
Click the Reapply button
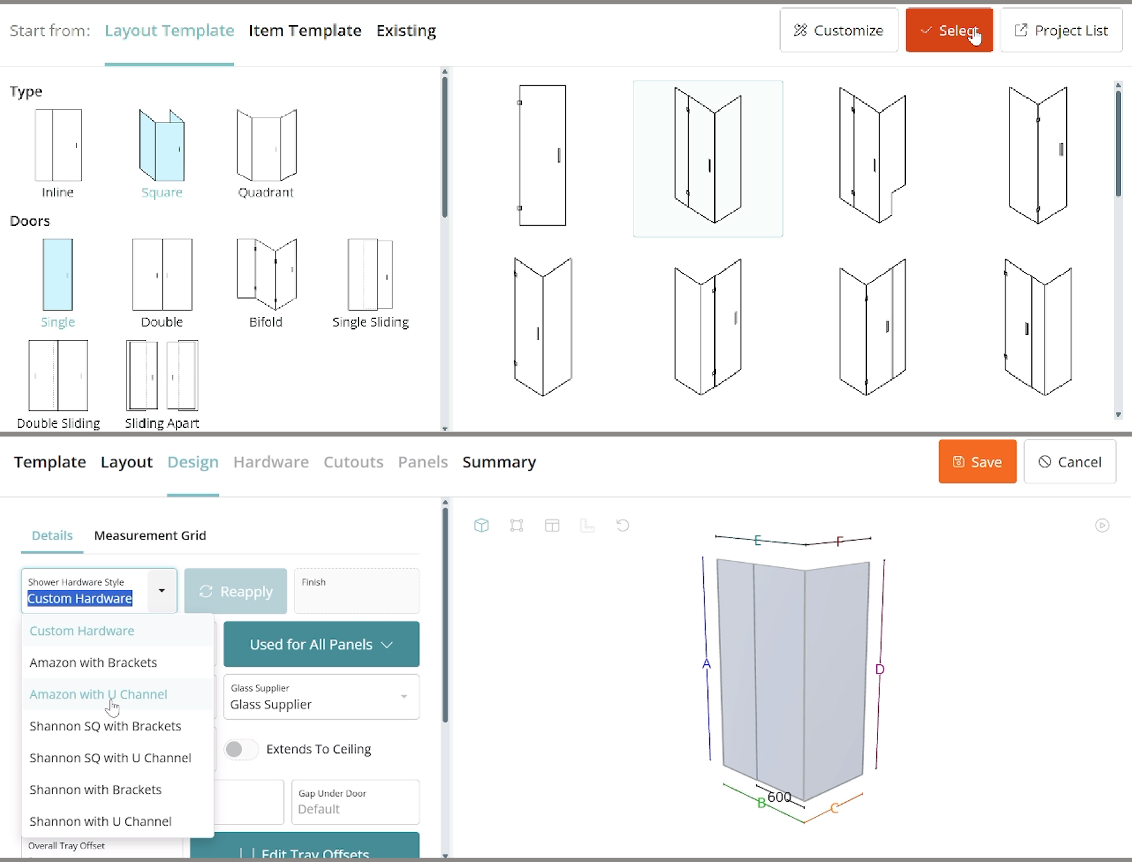click(x=235, y=591)
